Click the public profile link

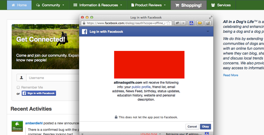(141, 87)
